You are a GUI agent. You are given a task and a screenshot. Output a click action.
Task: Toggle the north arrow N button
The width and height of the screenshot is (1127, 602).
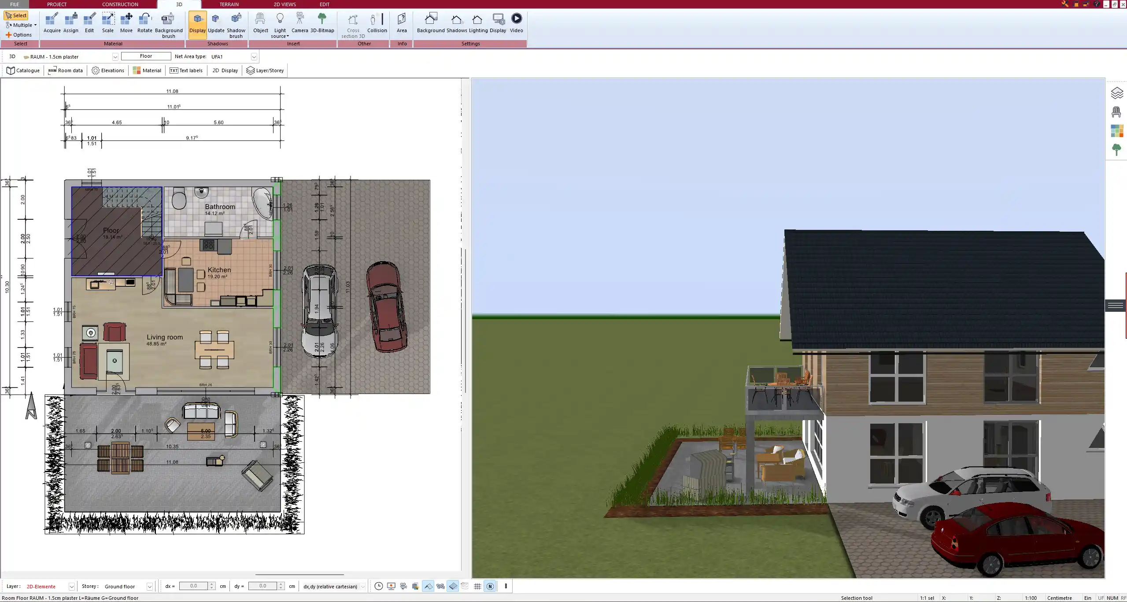tap(490, 586)
